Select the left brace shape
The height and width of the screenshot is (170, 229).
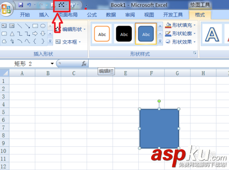click(x=35, y=41)
